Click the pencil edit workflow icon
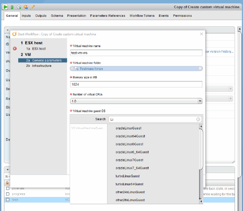Image resolution: width=243 pixels, height=211 pixels. pos(33,7)
